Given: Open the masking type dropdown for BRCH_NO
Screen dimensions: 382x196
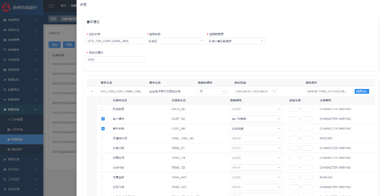Looking at the screenshot, I should 256,109.
